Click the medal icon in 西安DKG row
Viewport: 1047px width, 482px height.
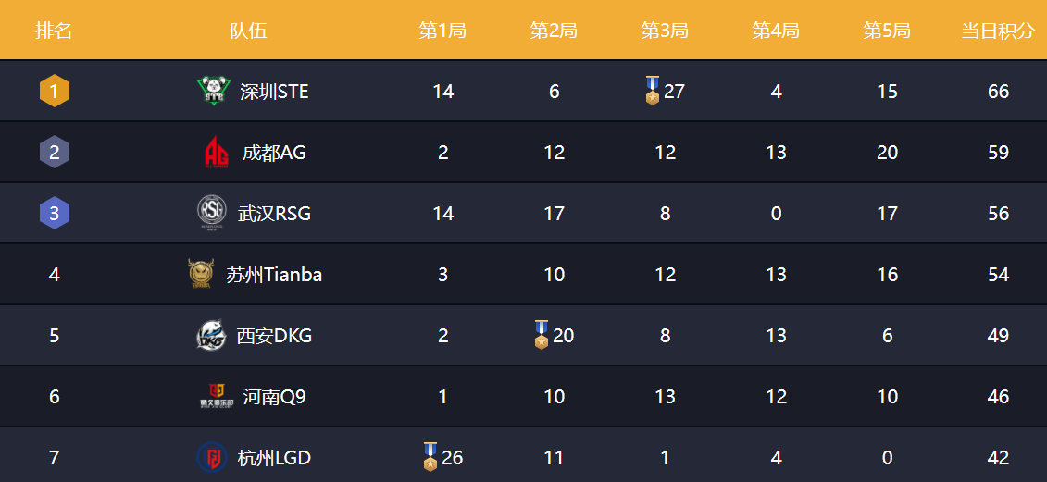[542, 335]
